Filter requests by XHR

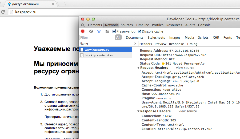pyautogui.click(x=216, y=38)
